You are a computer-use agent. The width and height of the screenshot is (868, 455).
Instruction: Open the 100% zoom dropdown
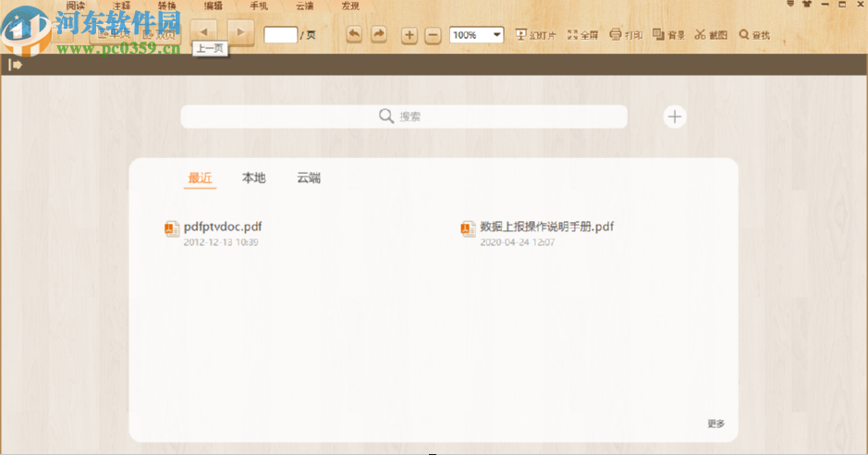click(476, 35)
